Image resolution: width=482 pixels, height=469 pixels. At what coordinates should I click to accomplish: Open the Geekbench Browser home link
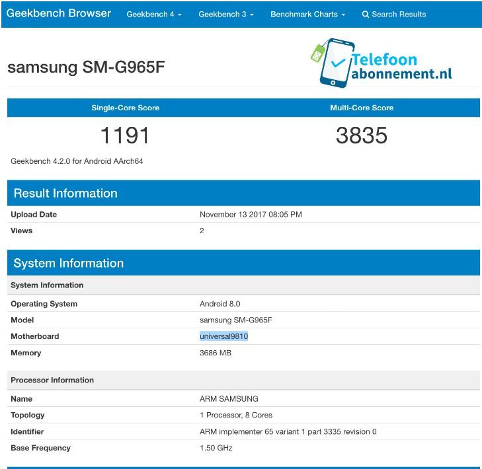[x=58, y=13]
